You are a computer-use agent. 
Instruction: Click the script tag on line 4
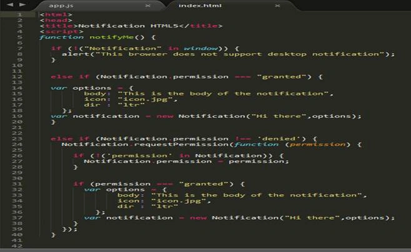point(62,31)
